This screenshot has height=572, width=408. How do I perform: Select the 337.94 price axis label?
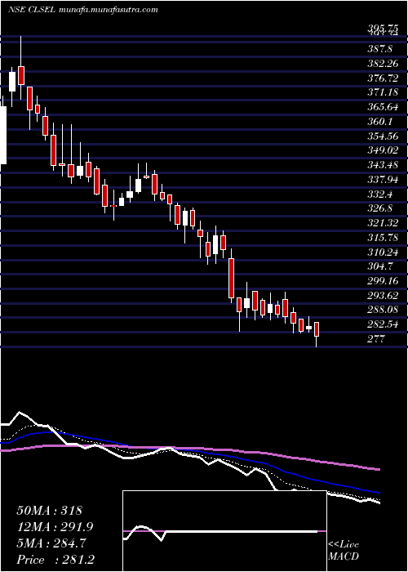point(383,179)
